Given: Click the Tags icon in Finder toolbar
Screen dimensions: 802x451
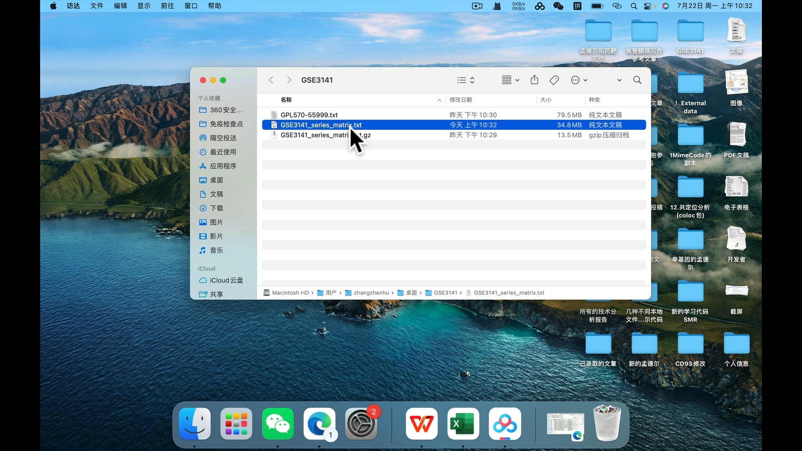Looking at the screenshot, I should point(554,80).
